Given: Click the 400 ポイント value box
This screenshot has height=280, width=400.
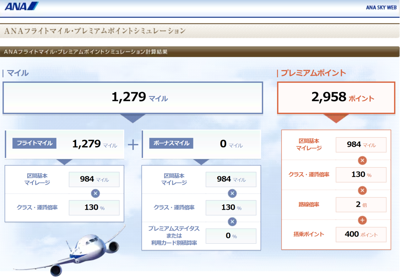Looking at the screenshot, I should click(x=361, y=235).
